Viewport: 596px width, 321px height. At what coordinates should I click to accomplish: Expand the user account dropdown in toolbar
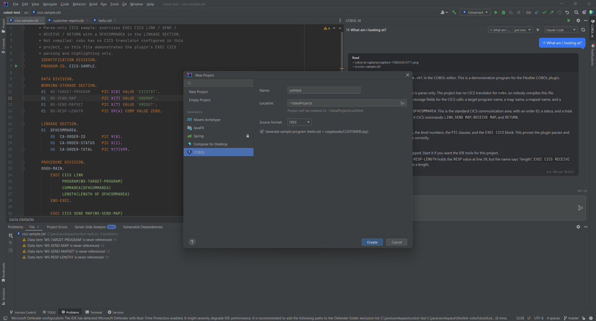(x=444, y=12)
